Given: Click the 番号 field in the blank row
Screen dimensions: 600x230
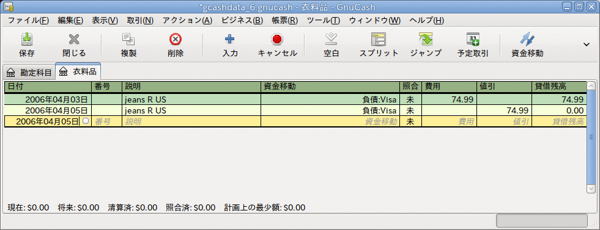Looking at the screenshot, I should [107, 121].
